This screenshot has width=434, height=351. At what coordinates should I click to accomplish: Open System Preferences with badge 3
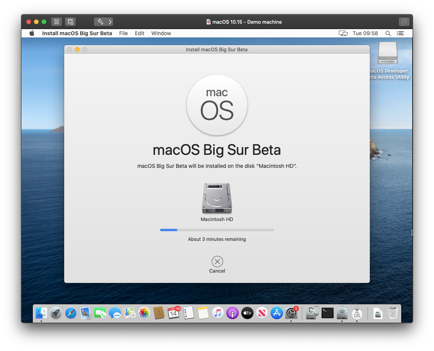tap(291, 313)
